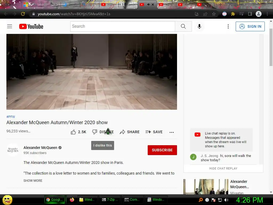Launch Firefox from the taskbar

coord(72,200)
